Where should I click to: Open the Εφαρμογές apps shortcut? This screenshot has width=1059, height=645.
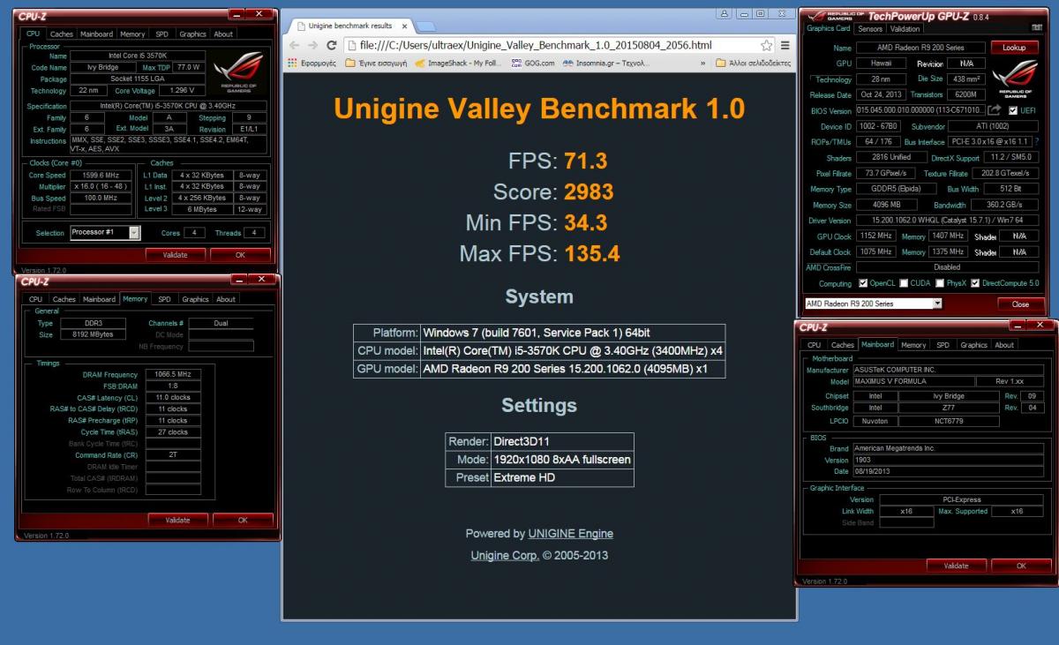pyautogui.click(x=312, y=64)
